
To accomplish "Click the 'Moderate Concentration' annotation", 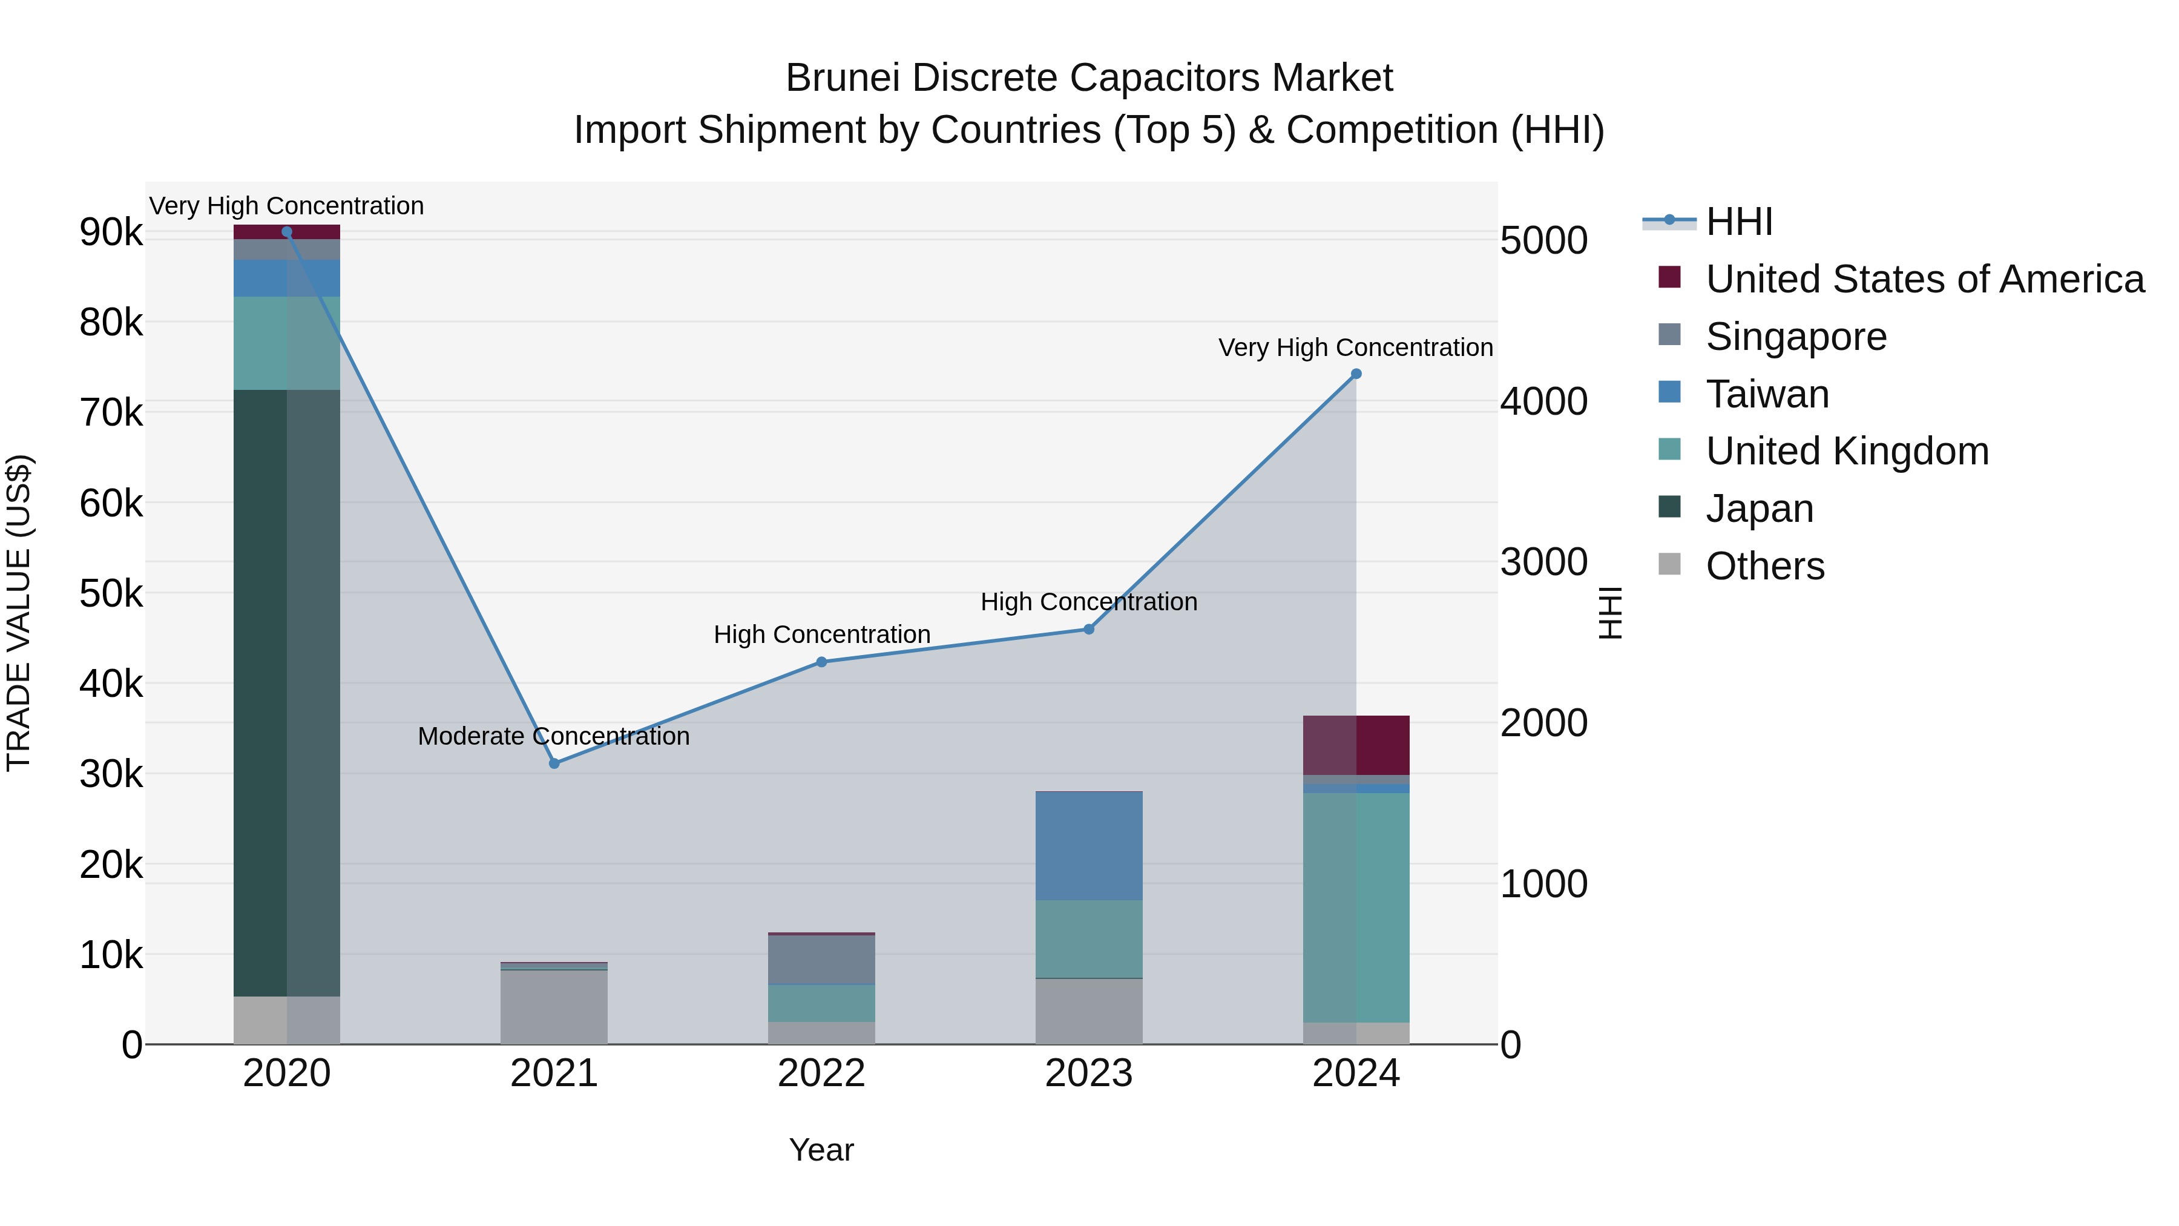I will (x=554, y=736).
